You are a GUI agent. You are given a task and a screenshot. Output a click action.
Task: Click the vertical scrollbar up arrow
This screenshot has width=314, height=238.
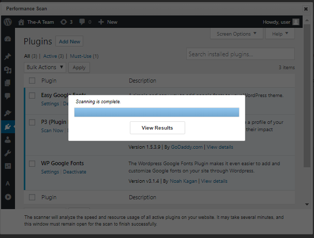tap(307, 20)
